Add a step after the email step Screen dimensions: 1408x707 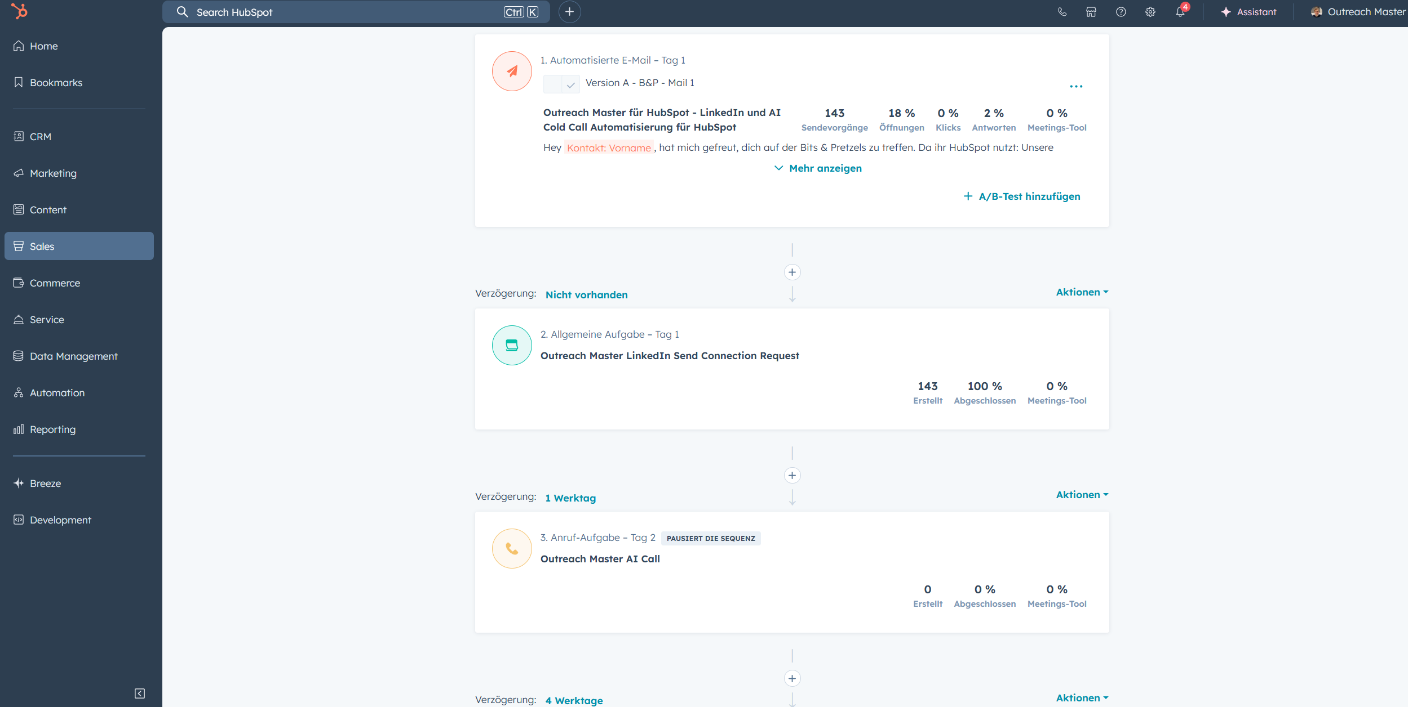792,272
